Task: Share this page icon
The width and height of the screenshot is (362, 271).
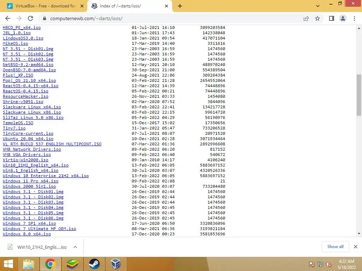Action: [306, 18]
